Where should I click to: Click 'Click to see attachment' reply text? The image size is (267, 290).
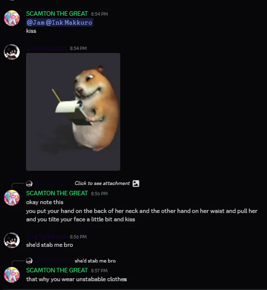click(x=102, y=184)
